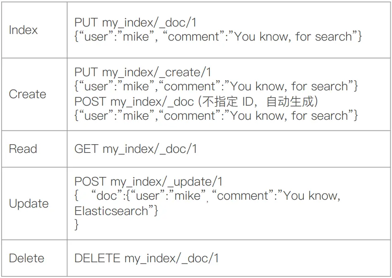392x278 pixels.
Task: Click the closing brace in Update cell
Action: point(77,225)
